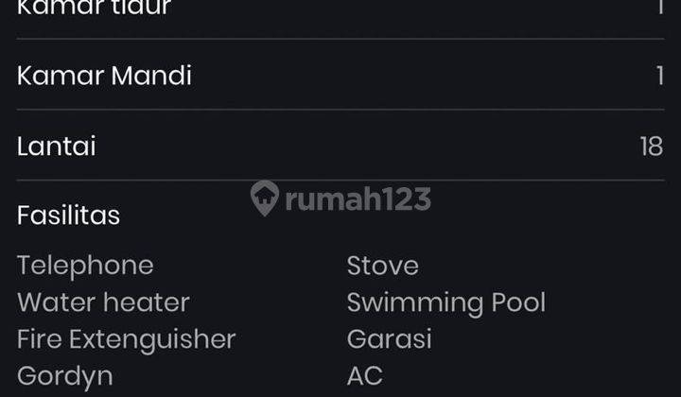Click the Kamar tidur value 1
Image resolution: width=681 pixels, height=397 pixels.
tap(660, 7)
